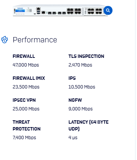The height and width of the screenshot is (160, 137).
Task: Click the 25,000 Mbps VPN value
Action: point(26,109)
